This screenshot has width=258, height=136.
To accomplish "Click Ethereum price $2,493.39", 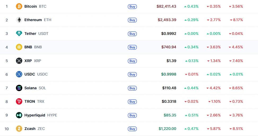I will (167, 20).
